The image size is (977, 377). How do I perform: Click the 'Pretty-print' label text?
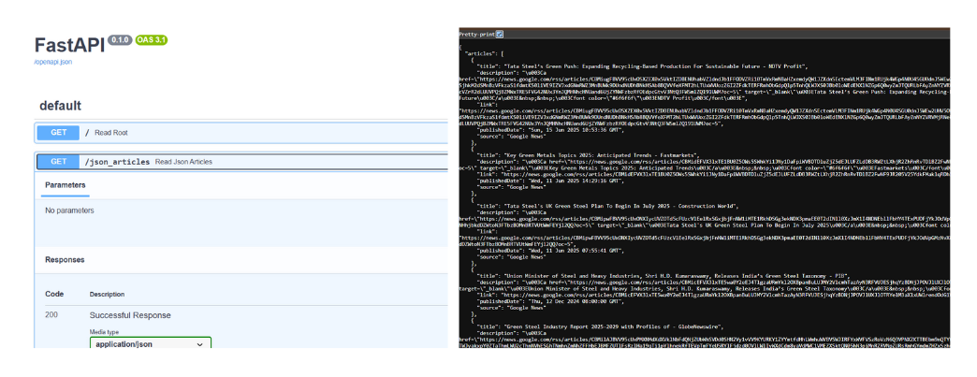pyautogui.click(x=477, y=34)
